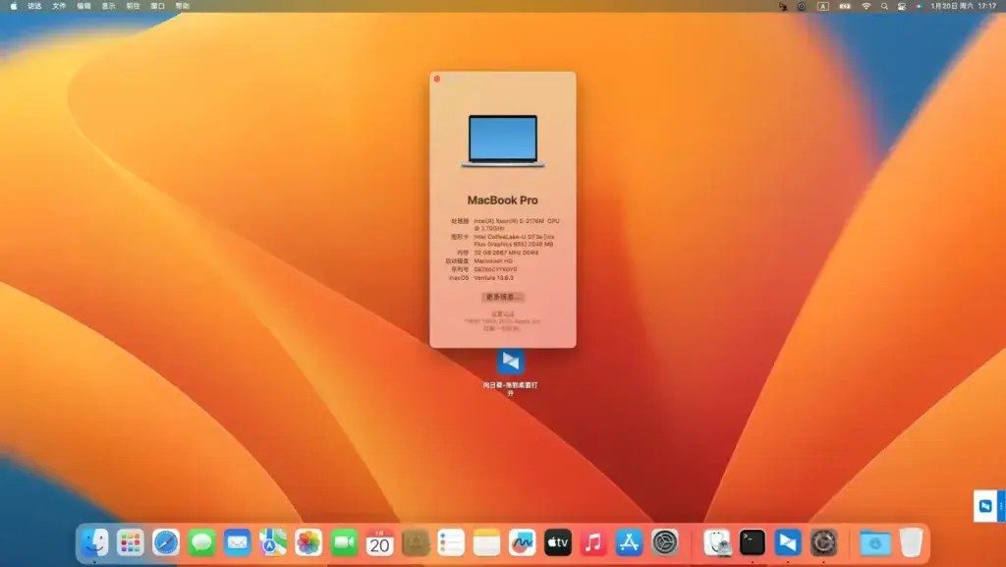The width and height of the screenshot is (1006, 567).
Task: Open the Trash in the Dock
Action: (911, 542)
